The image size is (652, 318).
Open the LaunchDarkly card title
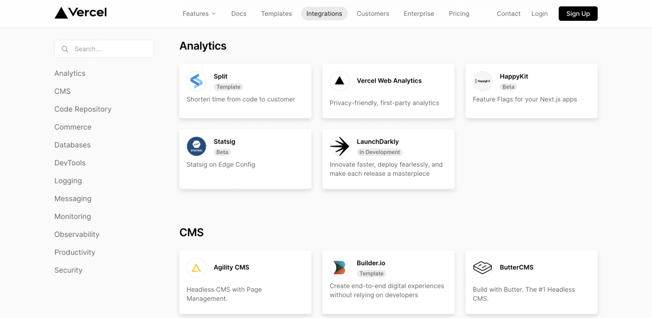click(377, 142)
